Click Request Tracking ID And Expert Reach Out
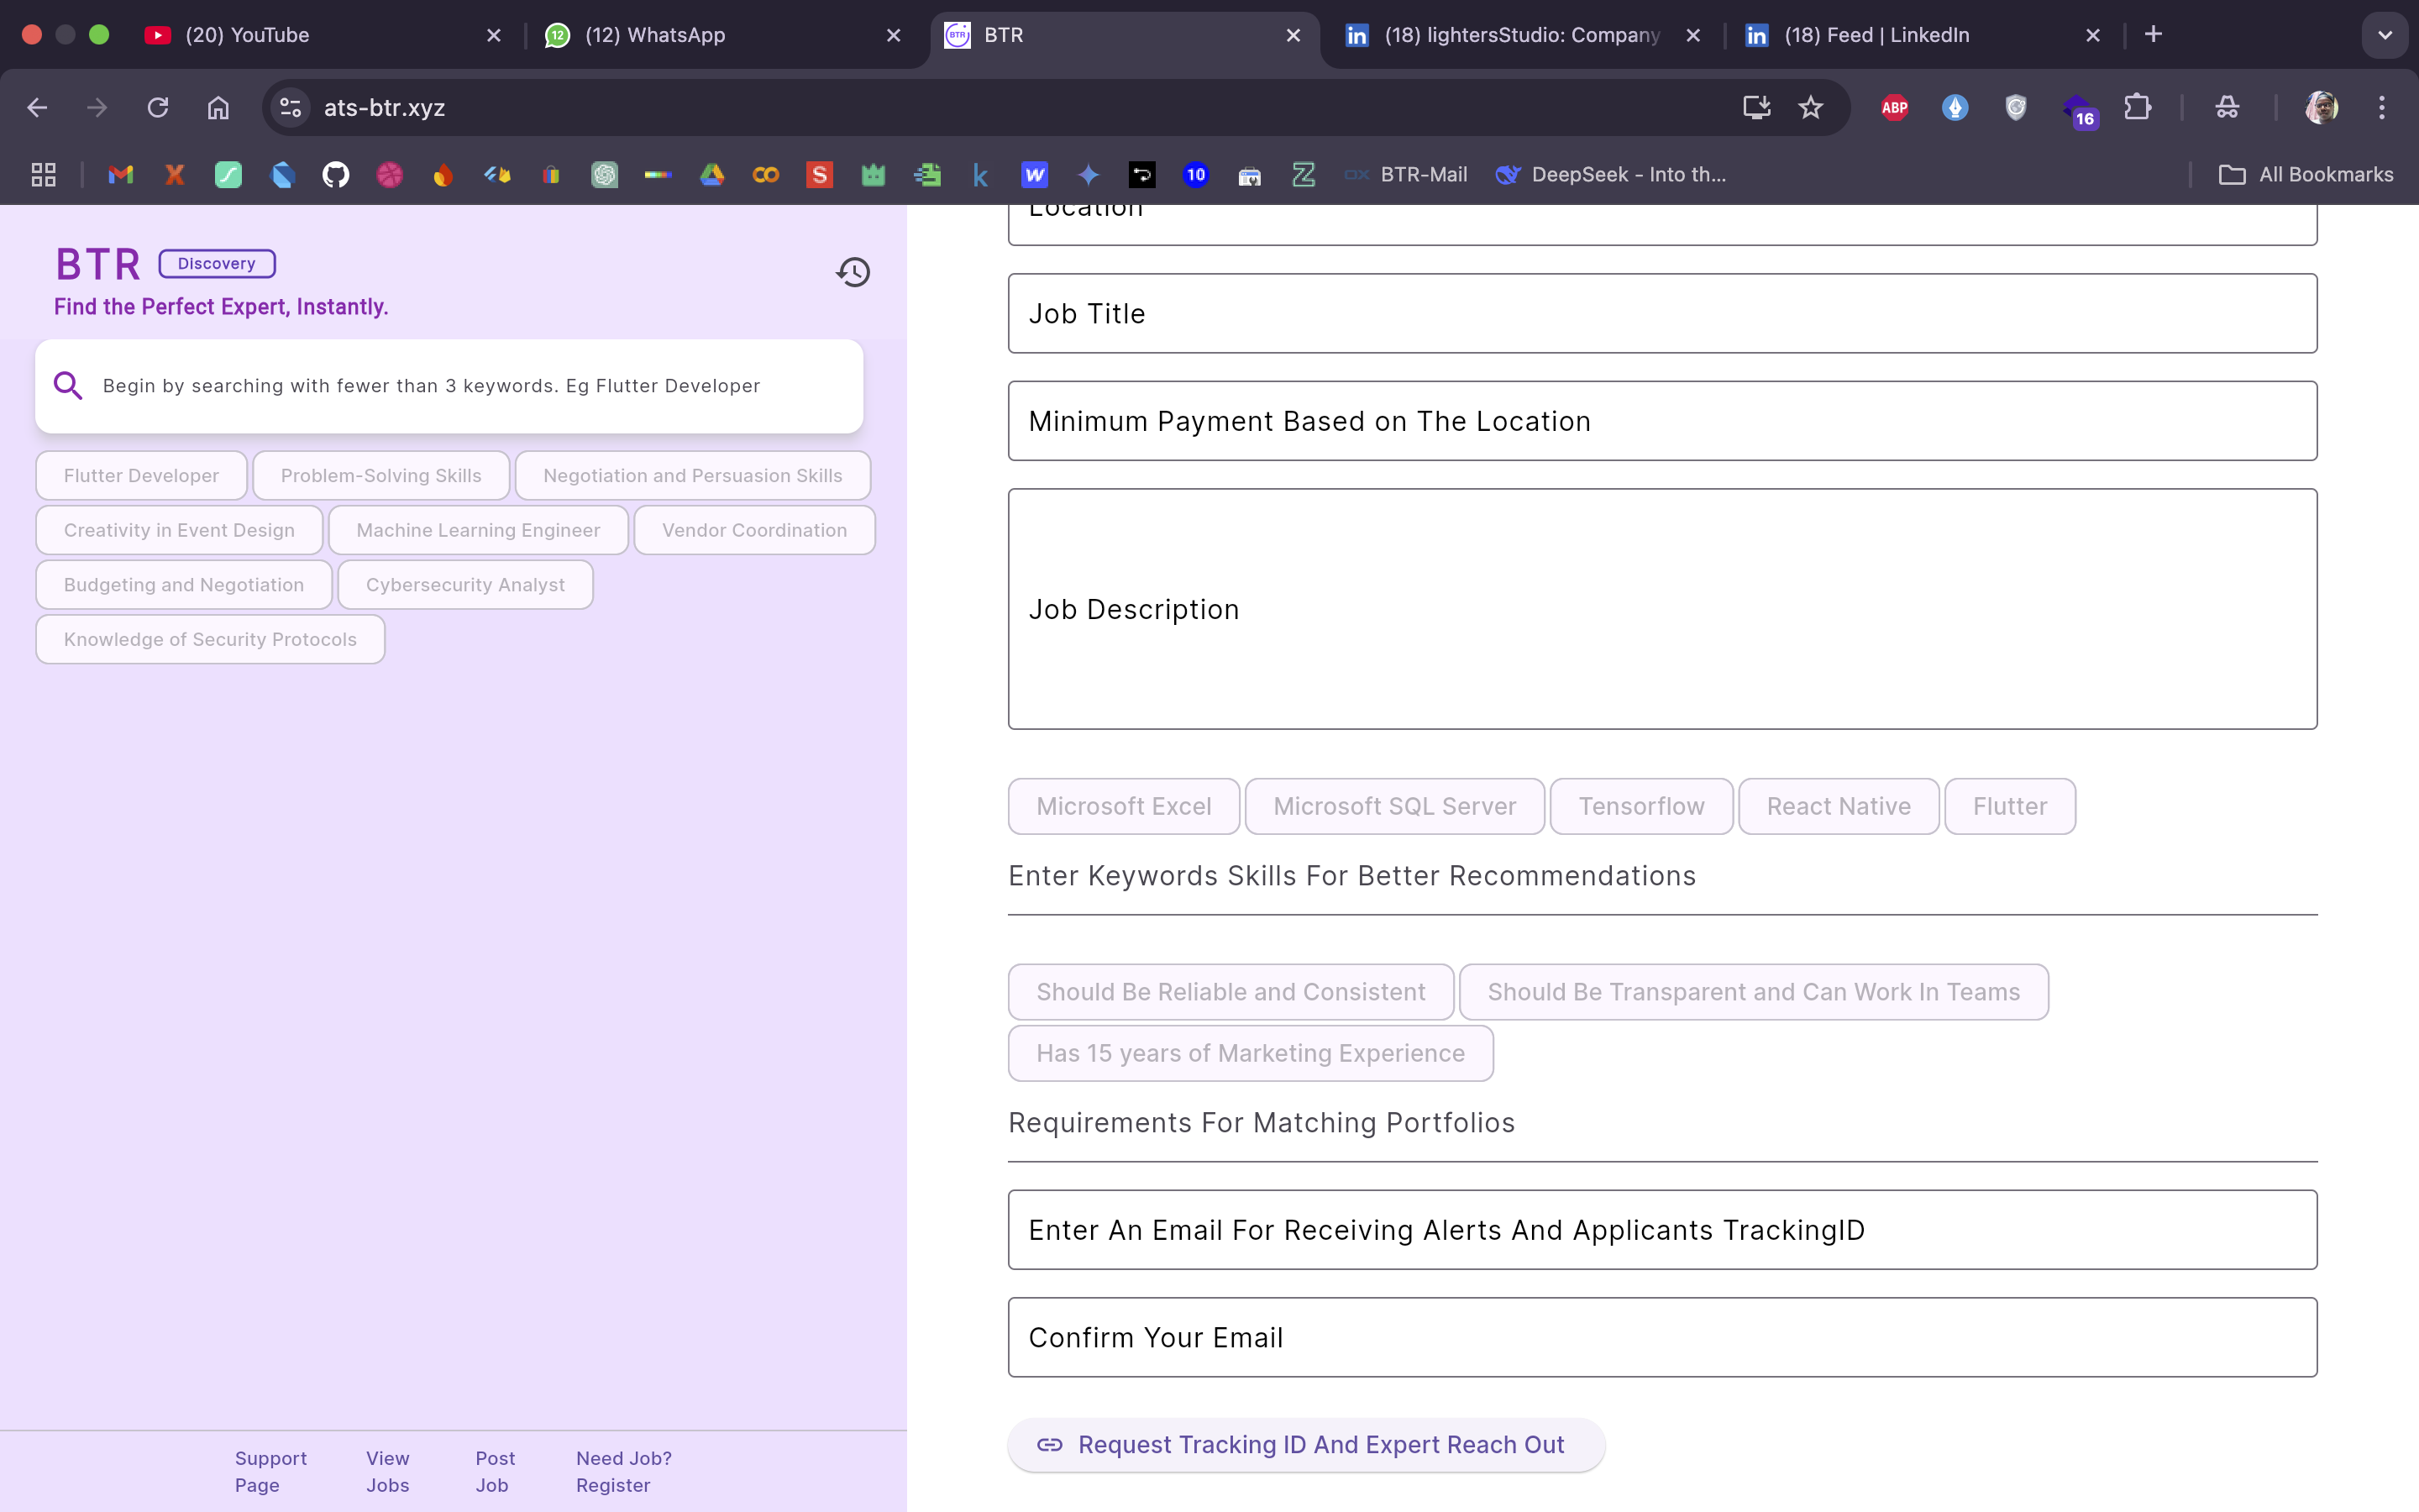 [1304, 1445]
